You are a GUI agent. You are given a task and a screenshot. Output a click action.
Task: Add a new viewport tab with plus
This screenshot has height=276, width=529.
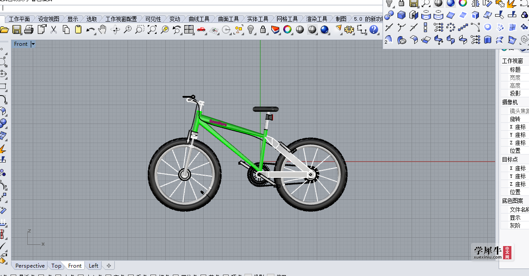click(109, 265)
